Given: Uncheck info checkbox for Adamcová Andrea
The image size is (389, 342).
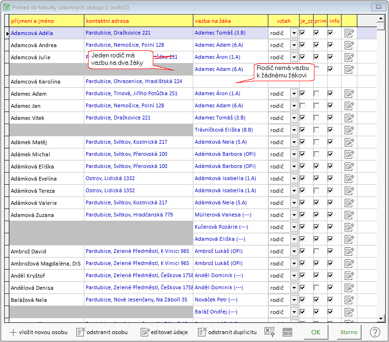Looking at the screenshot, I should click(x=330, y=45).
